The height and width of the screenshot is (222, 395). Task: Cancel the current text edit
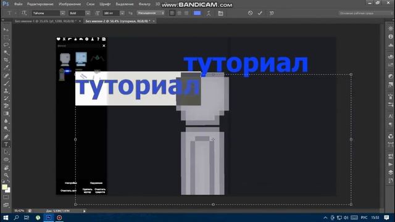click(x=250, y=13)
